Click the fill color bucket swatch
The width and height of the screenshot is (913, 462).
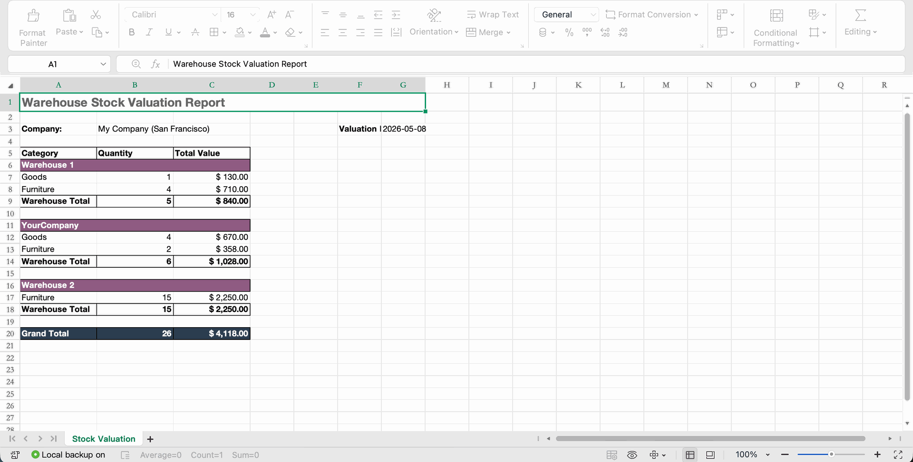click(240, 32)
